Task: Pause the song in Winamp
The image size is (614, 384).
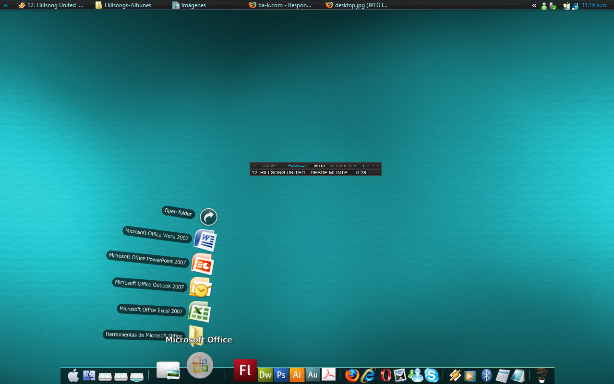Action: [x=341, y=166]
